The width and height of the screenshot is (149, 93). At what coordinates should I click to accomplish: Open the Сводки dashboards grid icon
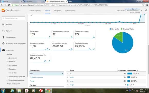click(x=3, y=24)
